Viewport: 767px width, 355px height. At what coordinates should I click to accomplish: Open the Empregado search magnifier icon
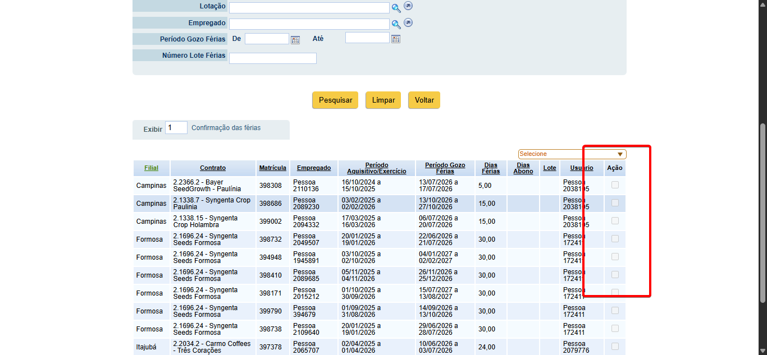[x=396, y=24]
